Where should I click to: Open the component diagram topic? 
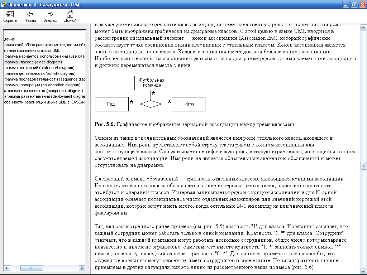click(x=43, y=91)
